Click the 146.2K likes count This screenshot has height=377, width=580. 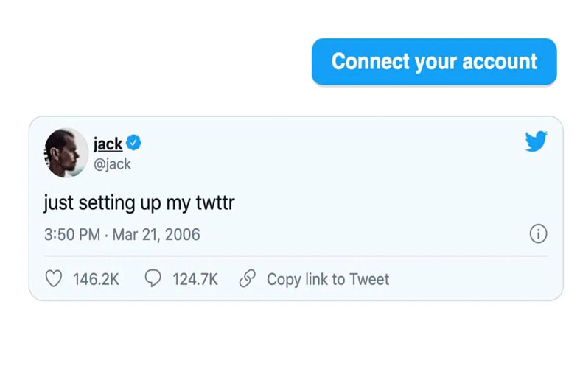tap(96, 279)
